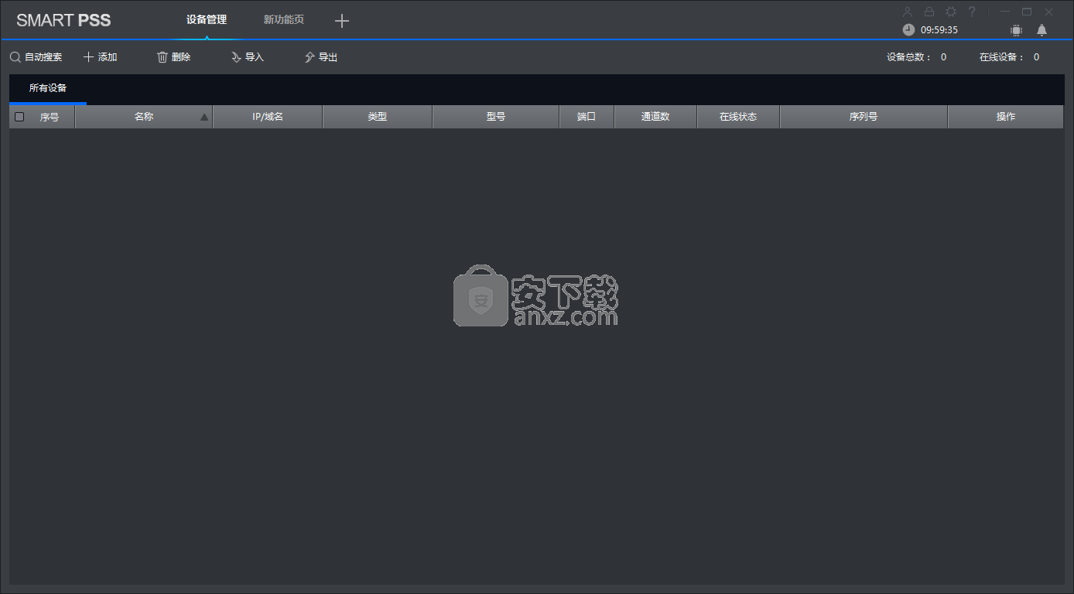
Task: Click the plus icon next to 添加
Action: (88, 56)
